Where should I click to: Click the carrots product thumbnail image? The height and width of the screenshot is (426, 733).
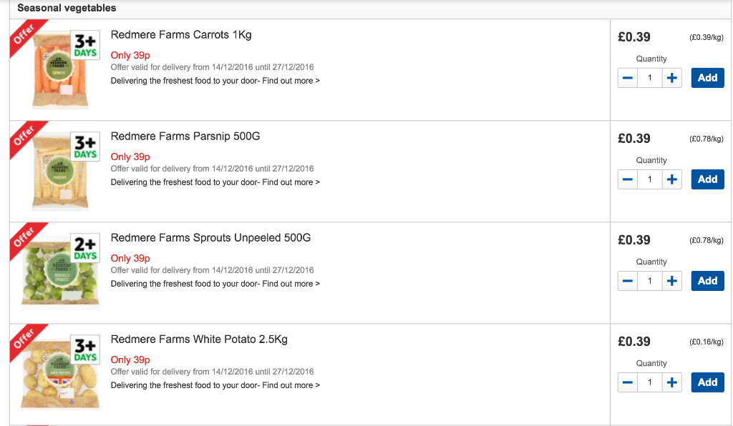coord(60,70)
